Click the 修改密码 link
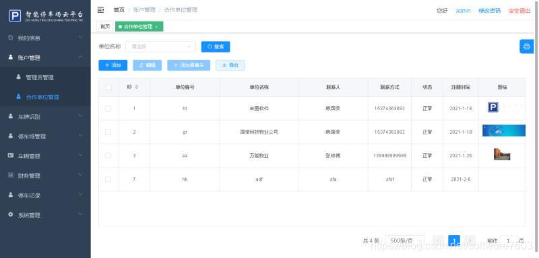The image size is (539, 258). (x=490, y=11)
